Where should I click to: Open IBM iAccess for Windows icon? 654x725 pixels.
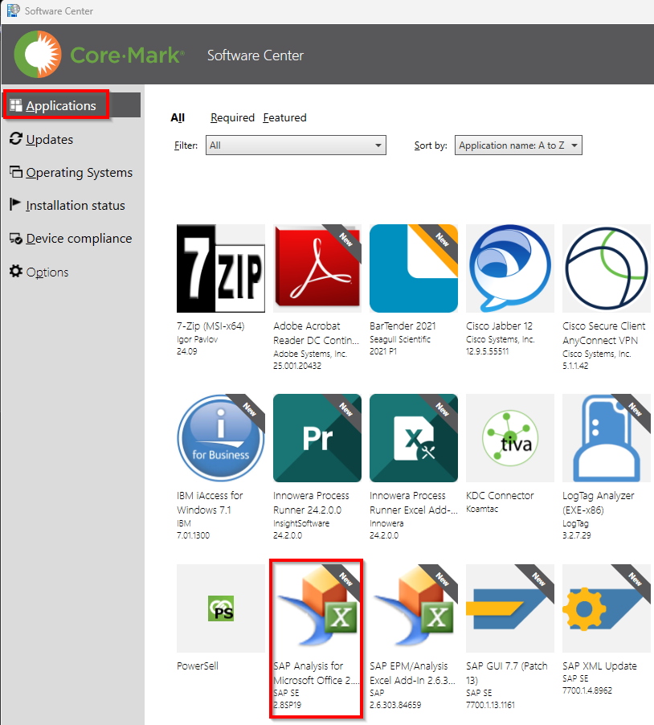click(x=221, y=438)
